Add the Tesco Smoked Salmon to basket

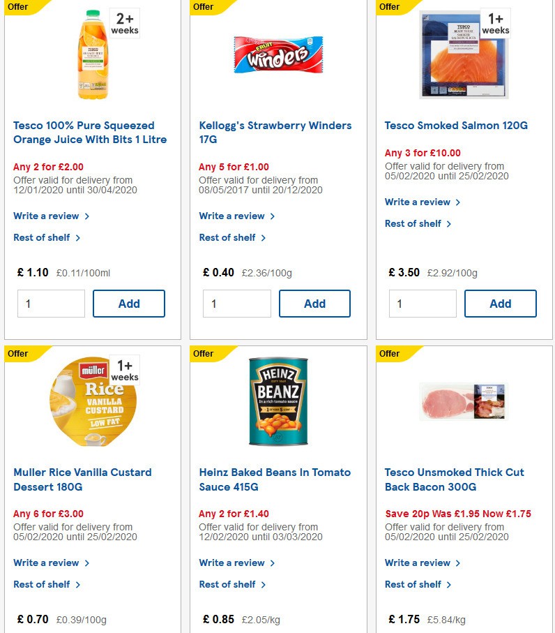point(500,304)
